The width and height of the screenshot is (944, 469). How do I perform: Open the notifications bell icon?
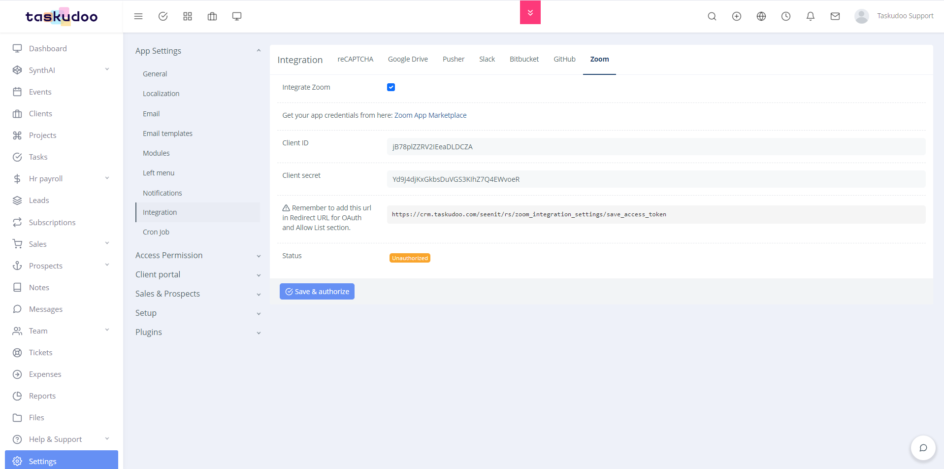click(811, 16)
